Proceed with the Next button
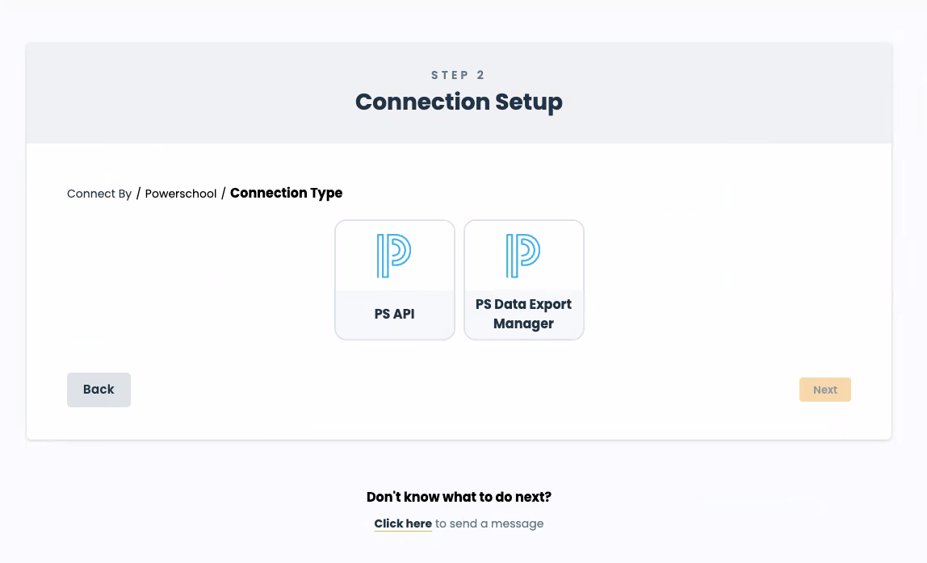 pos(824,390)
